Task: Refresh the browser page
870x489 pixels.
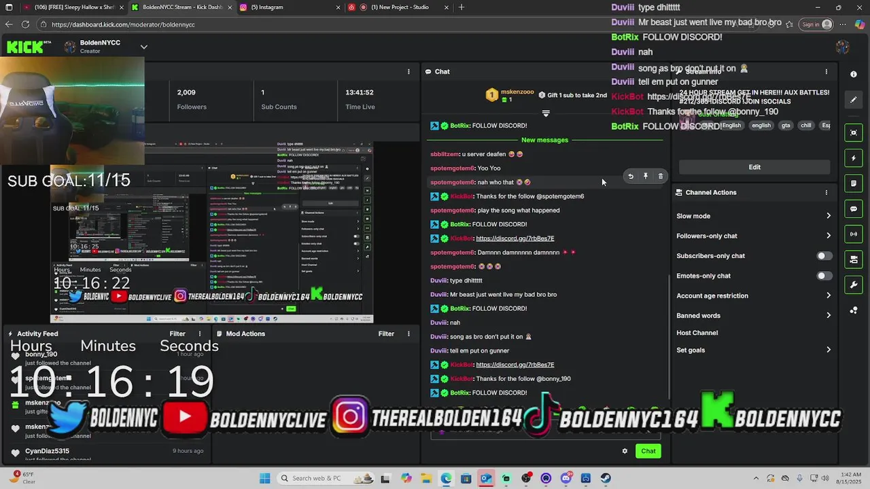Action: click(x=25, y=24)
